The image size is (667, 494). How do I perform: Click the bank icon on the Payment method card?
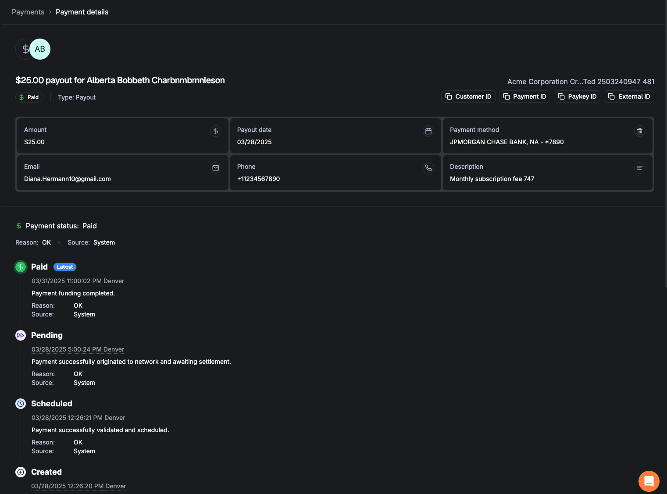640,131
